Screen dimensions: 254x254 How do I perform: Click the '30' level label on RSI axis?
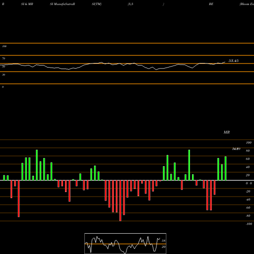4,75
